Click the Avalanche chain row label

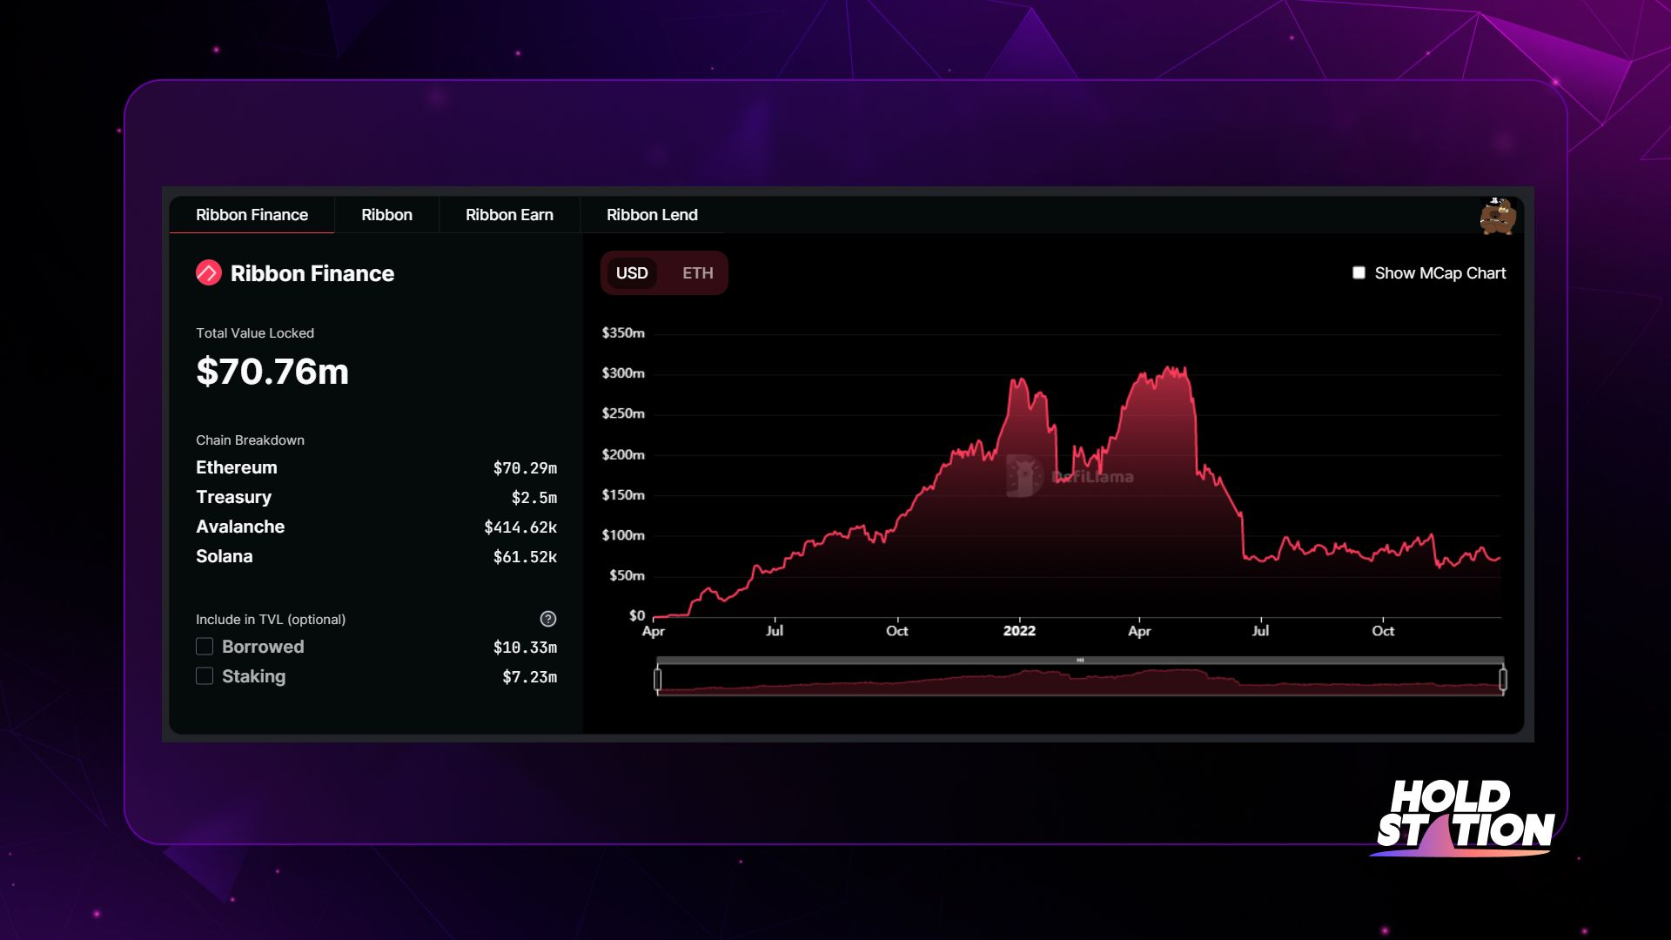coord(240,527)
